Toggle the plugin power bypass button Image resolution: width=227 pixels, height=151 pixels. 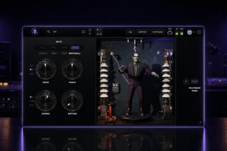point(199,32)
